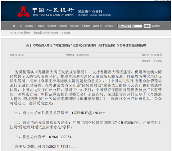Image resolution: width=172 pixels, height=151 pixels.
Task: Navigate to 办事指南 in the nav bar
Action: [x=86, y=26]
